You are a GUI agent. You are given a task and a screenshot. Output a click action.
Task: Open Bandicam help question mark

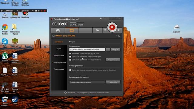tap(105, 19)
